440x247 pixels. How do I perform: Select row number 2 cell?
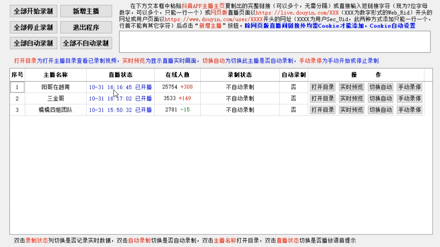pos(18,99)
